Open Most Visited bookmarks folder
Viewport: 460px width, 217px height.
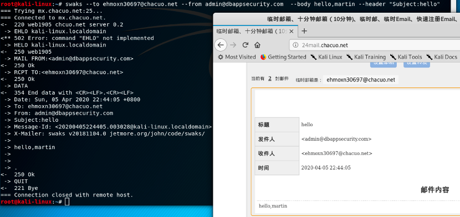point(237,57)
